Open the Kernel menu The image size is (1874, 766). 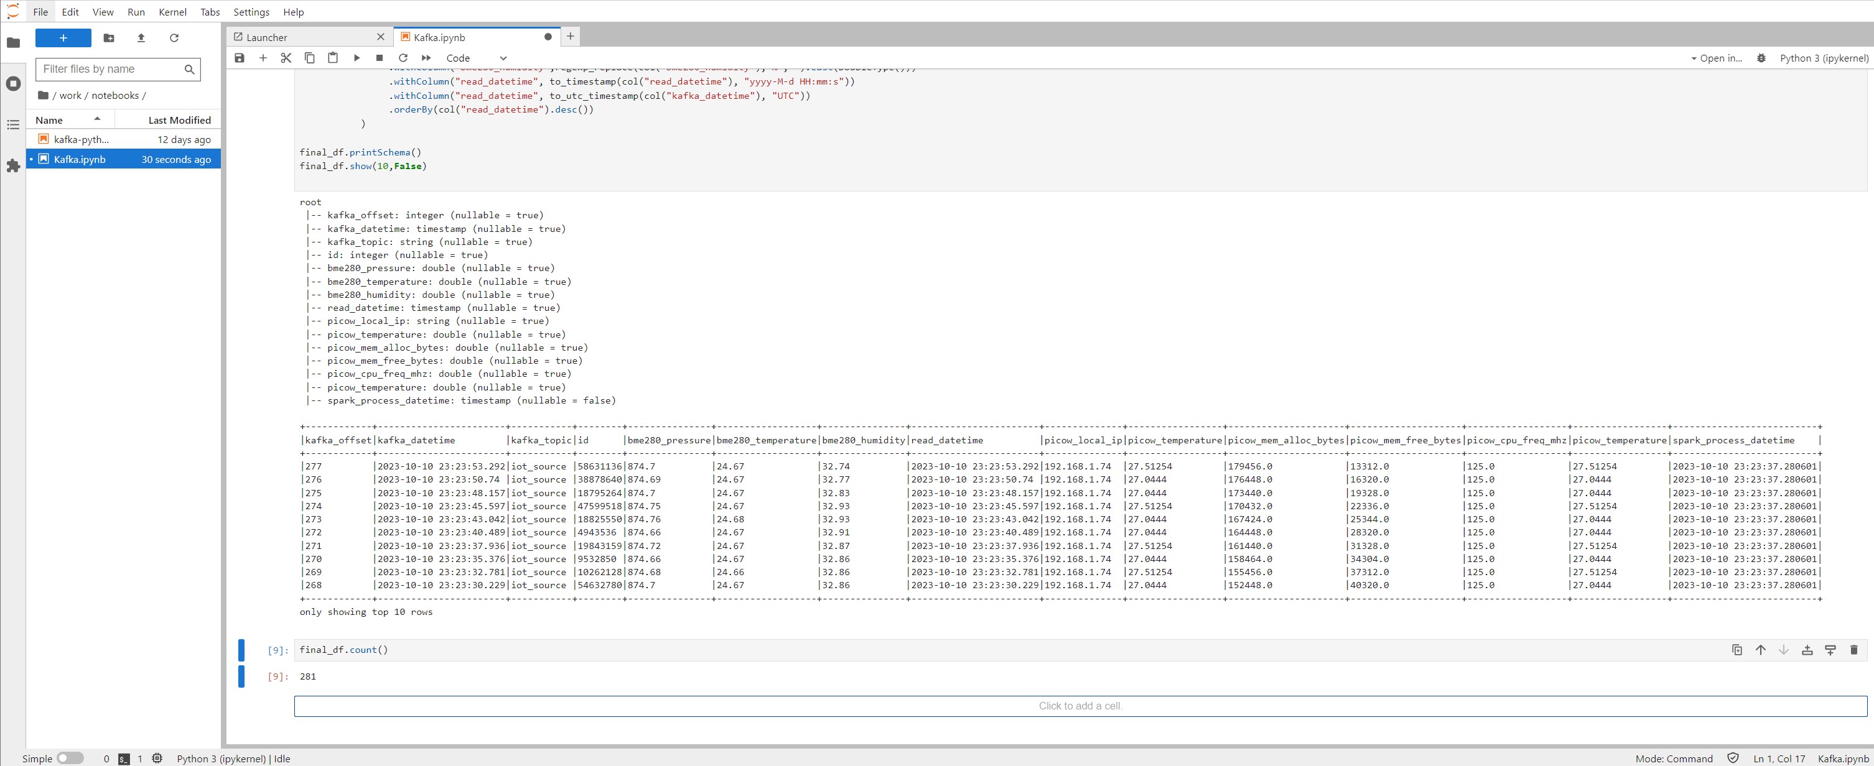point(172,12)
